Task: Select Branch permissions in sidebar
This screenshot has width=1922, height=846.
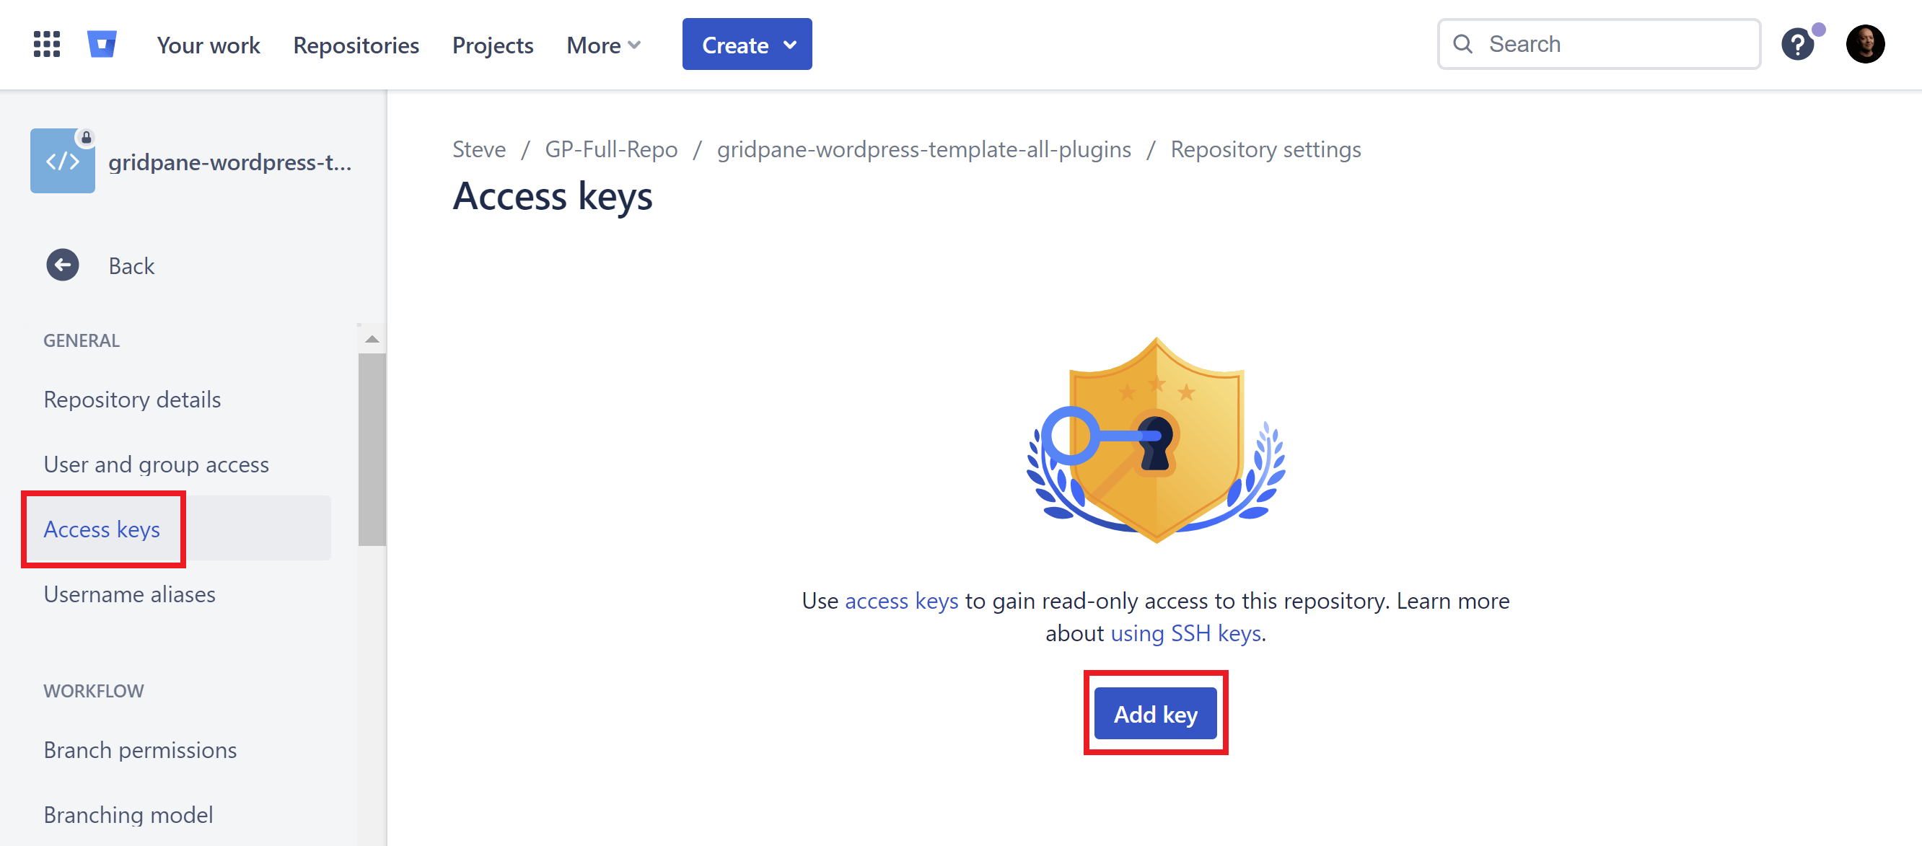Action: (x=140, y=750)
